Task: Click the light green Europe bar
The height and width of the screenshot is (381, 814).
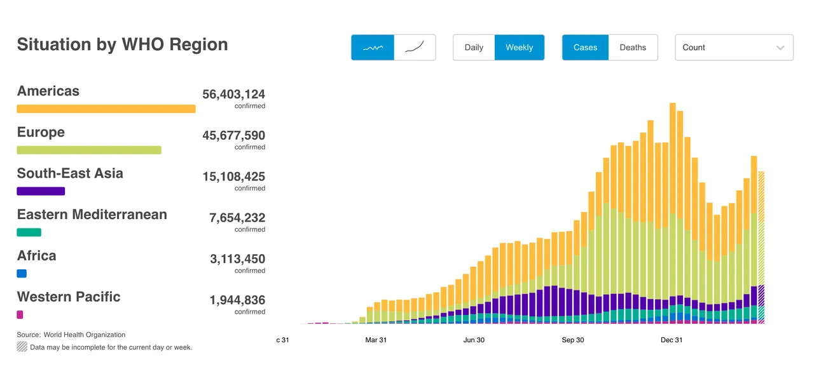Action: coord(89,150)
